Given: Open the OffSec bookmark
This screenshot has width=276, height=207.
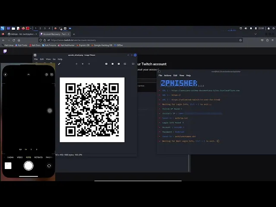Looking at the screenshot, I should click(x=119, y=45).
